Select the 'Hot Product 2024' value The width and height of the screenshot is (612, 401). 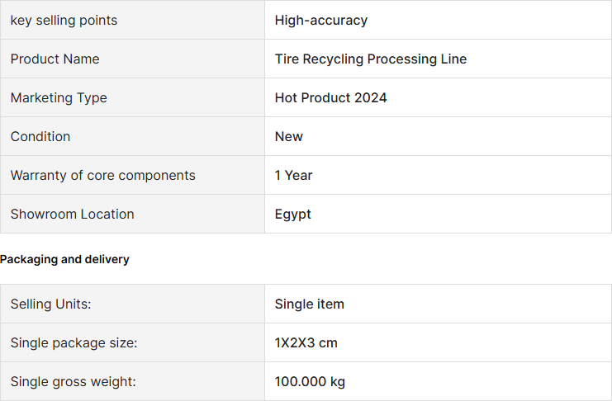[330, 97]
